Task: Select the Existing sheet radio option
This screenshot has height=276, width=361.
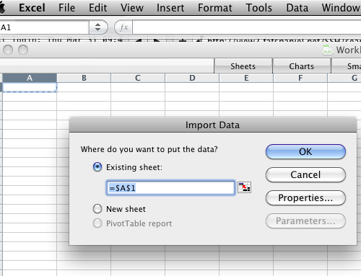Action: pyautogui.click(x=97, y=167)
